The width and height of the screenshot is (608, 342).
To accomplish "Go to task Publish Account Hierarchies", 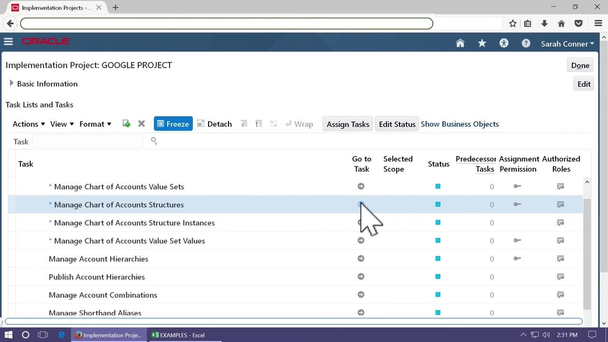I will click(x=361, y=276).
